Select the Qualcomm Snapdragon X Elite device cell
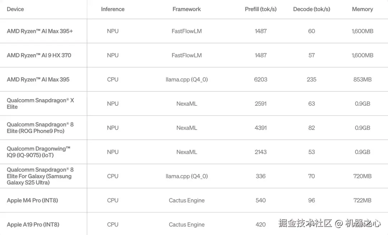Viewport: 388px width, 235px height. [x=40, y=104]
